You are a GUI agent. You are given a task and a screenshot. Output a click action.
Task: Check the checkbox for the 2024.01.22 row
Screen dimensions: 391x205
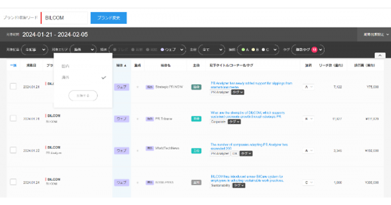(13, 150)
